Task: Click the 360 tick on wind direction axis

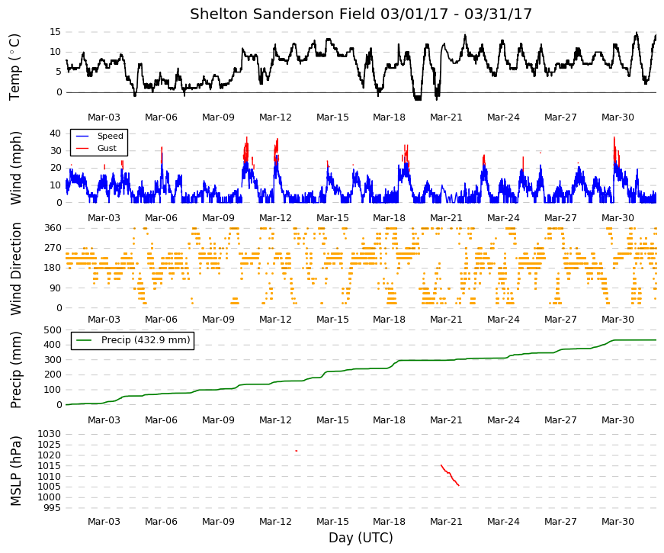Action: point(53,228)
